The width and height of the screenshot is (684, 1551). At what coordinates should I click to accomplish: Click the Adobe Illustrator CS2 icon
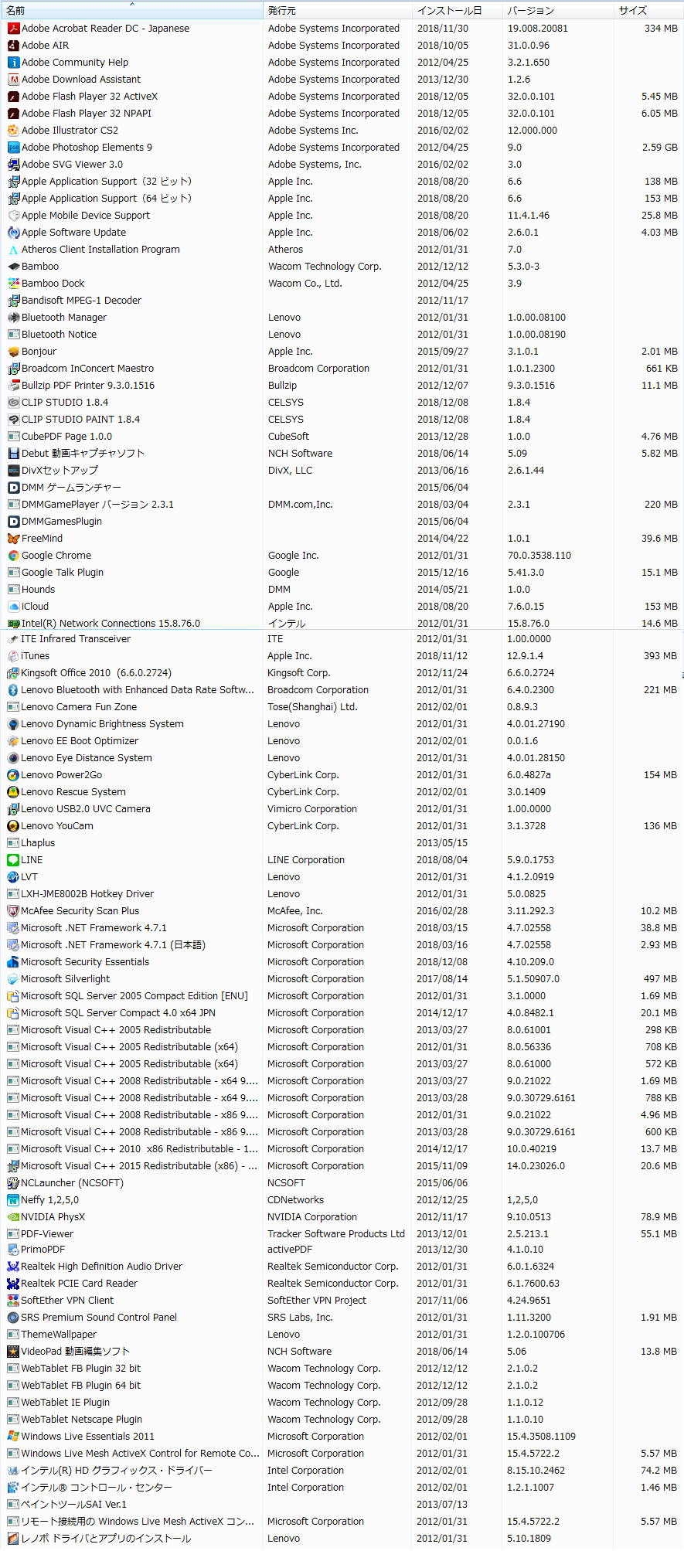(13, 130)
